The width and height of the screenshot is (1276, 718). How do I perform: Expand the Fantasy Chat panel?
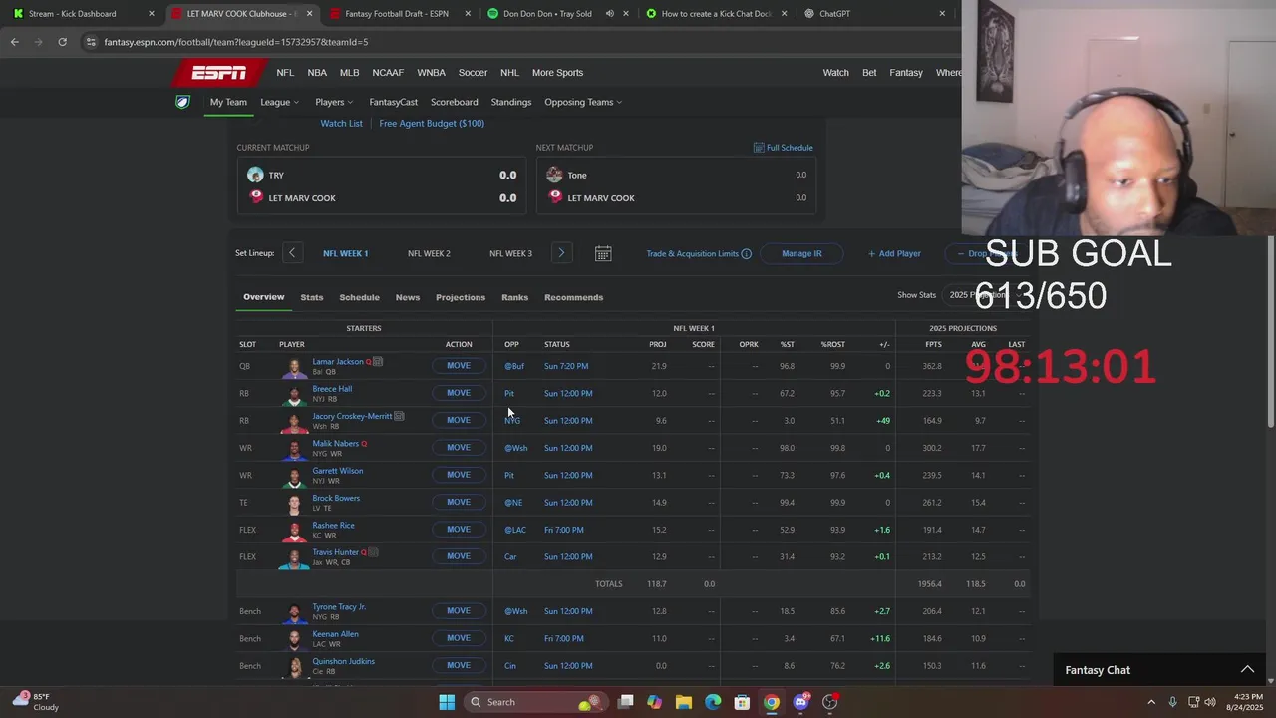tap(1247, 670)
